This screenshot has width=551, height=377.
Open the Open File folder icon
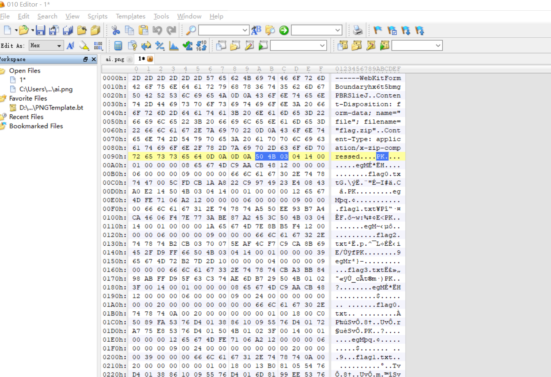pyautogui.click(x=23, y=30)
